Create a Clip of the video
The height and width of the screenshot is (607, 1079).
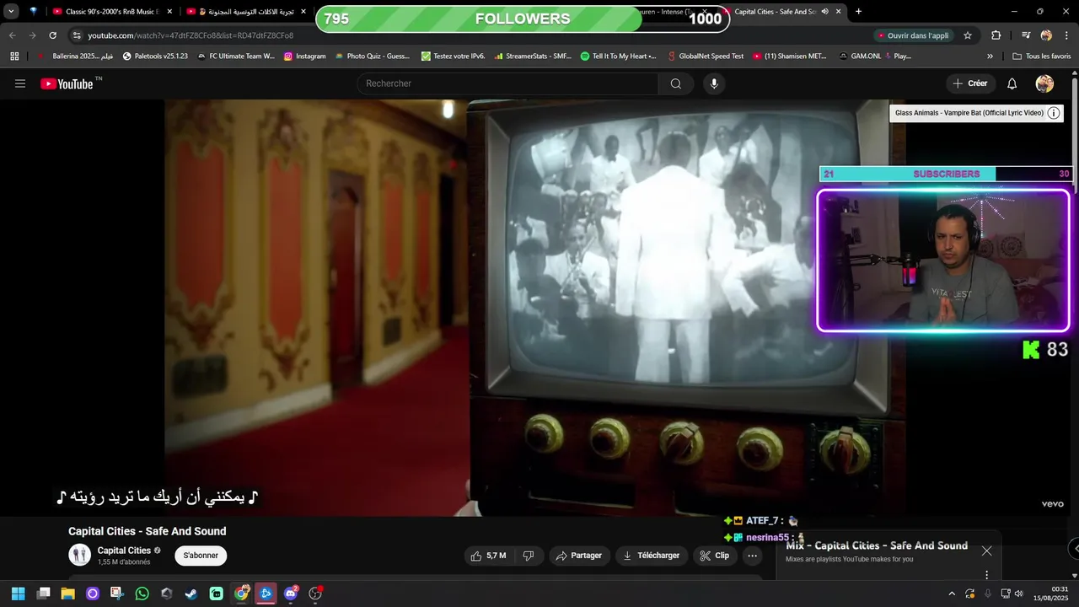(x=714, y=556)
